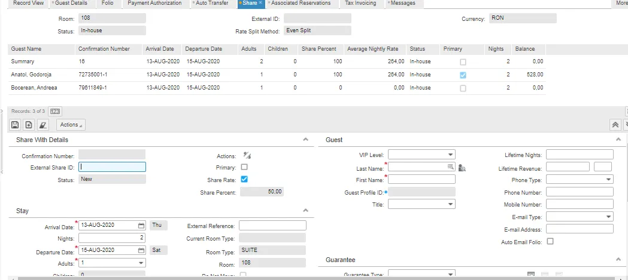Click the Actions tool icon beside Actions label
628x280 pixels.
[247, 156]
